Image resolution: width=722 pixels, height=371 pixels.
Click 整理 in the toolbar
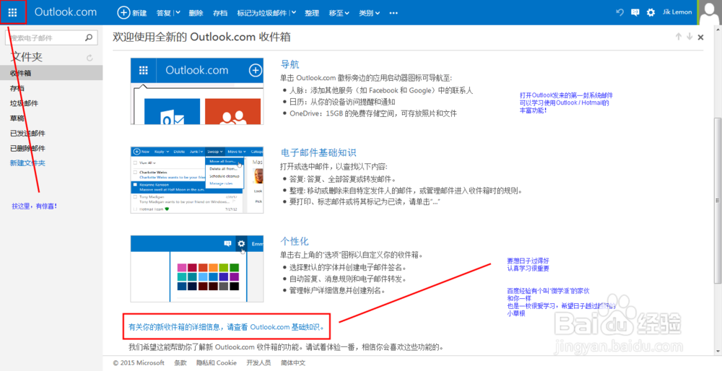312,13
